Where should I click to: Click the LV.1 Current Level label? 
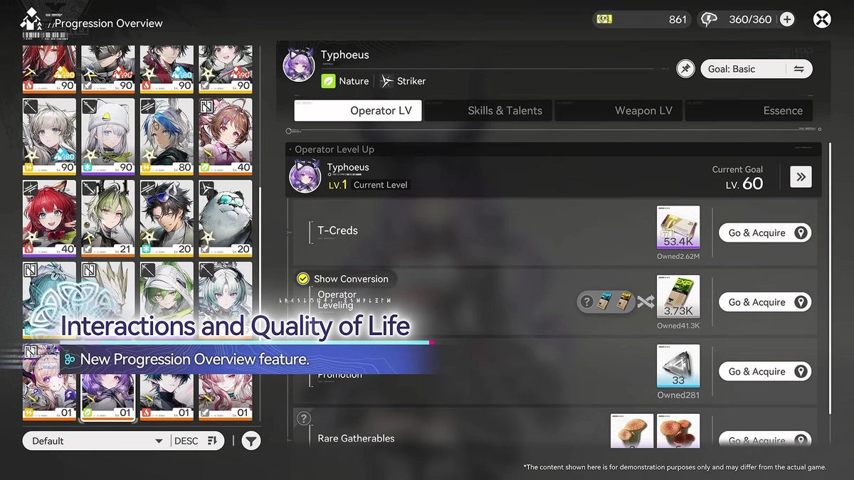coord(368,185)
